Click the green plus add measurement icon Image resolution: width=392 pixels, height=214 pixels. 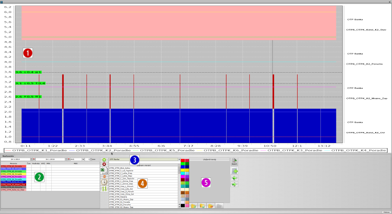tap(104, 160)
